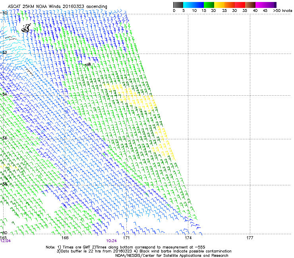The image size is (294, 258).
Task: Pick the green 15-20 knots color band
Action: pos(209,5)
